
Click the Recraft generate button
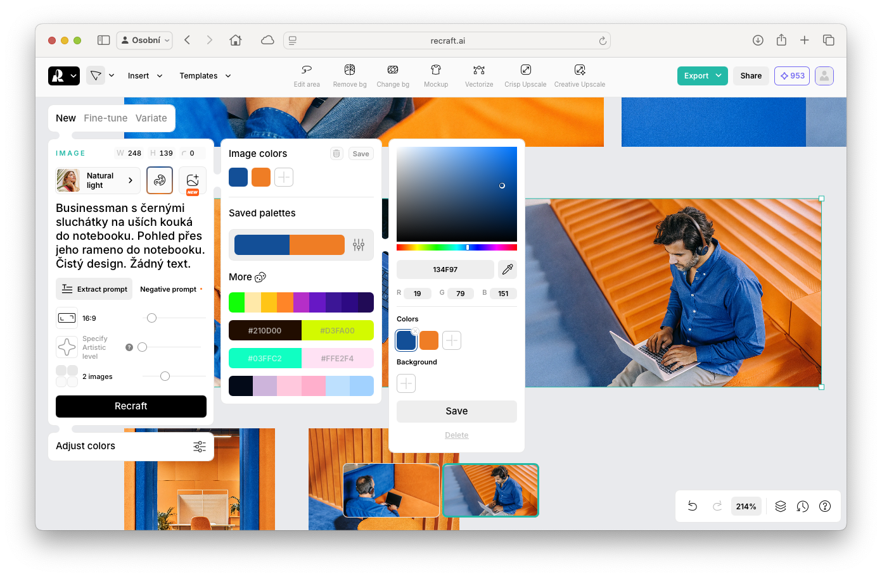coord(131,406)
